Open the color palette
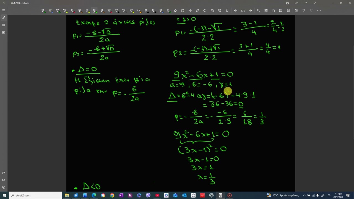This screenshot has width=354, height=199. point(220,11)
